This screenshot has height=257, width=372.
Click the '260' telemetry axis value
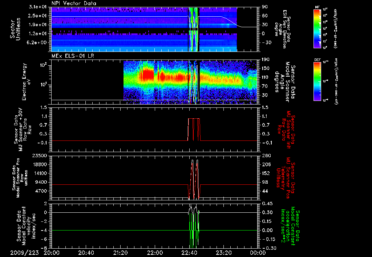click(x=266, y=156)
